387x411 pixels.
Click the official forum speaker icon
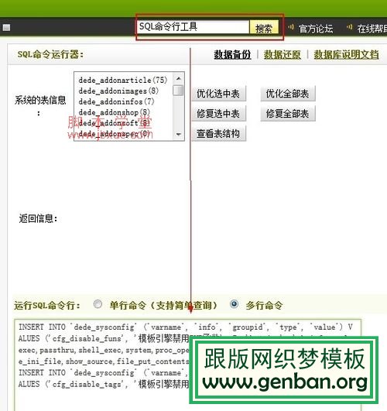[290, 27]
